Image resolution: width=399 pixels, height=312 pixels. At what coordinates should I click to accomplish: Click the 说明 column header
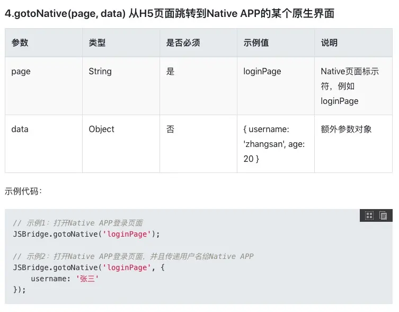[x=329, y=43]
